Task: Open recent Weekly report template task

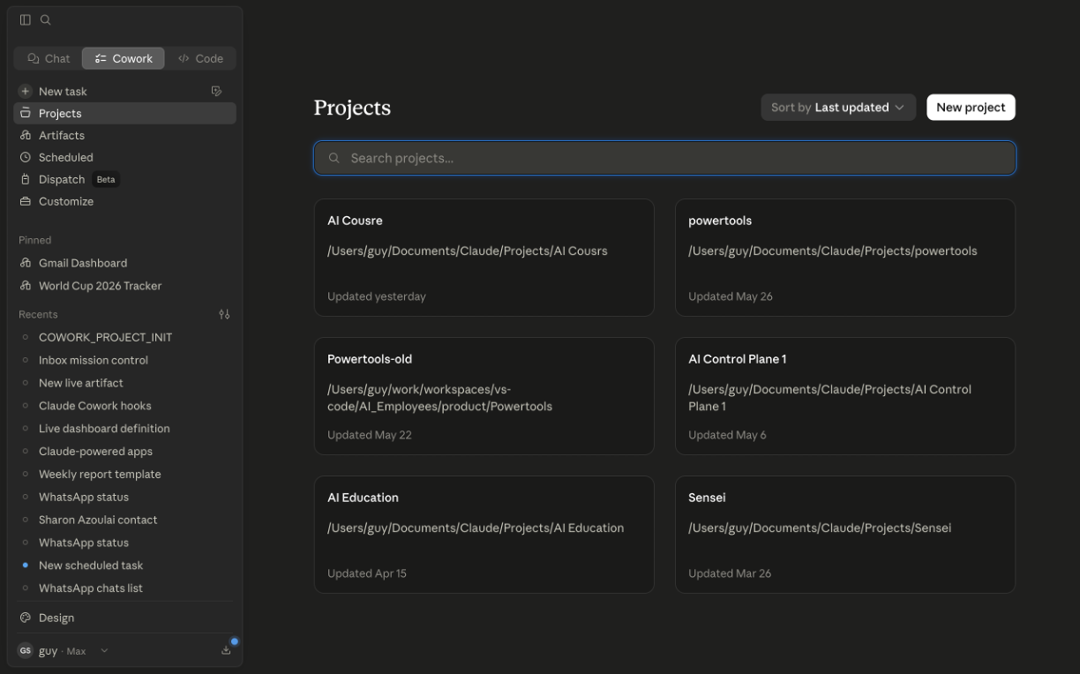Action: coord(124,474)
